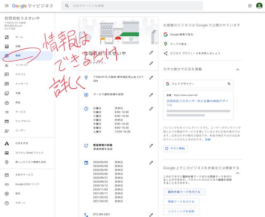The height and width of the screenshot is (217, 265).
Task: Click the メッセージ chat icon
Action: (x=7, y=84)
